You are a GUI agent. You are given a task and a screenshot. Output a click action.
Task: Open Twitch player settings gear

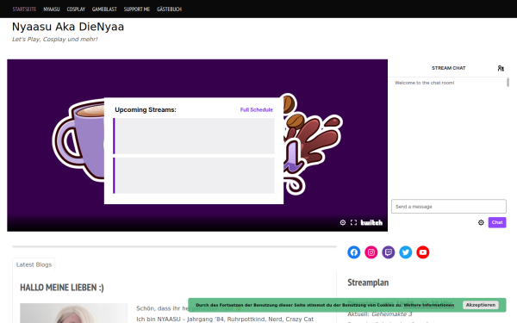(x=343, y=222)
